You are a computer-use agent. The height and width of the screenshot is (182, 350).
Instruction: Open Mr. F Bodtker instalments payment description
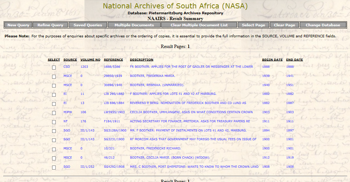point(188,130)
